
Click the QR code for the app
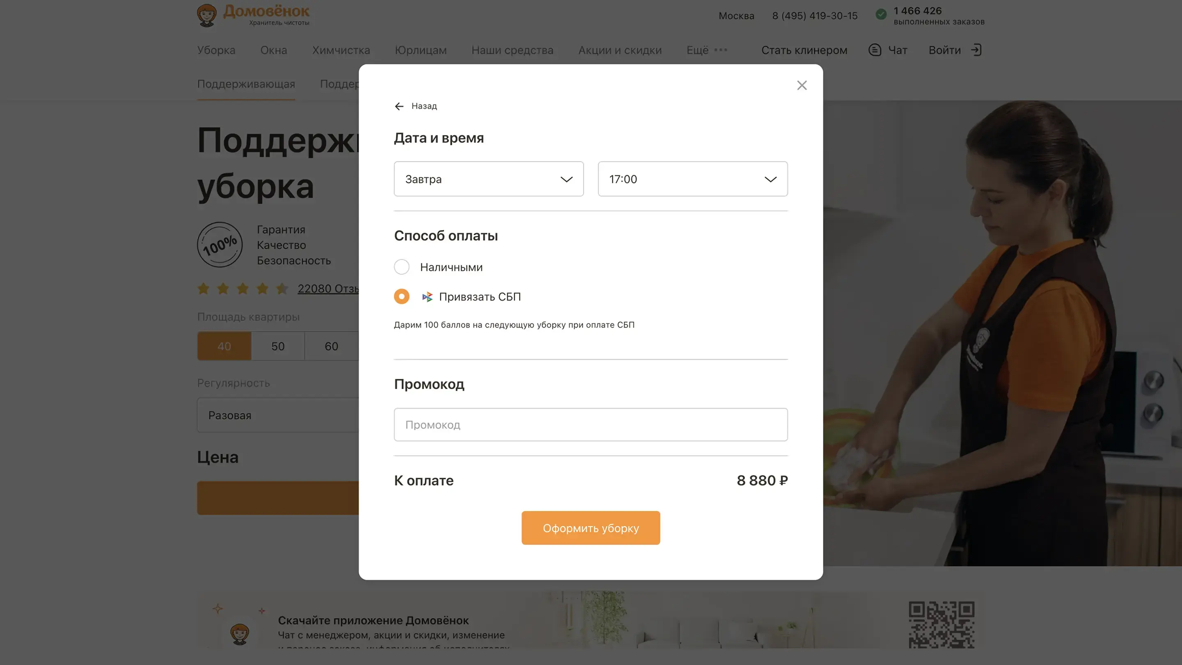pyautogui.click(x=941, y=625)
